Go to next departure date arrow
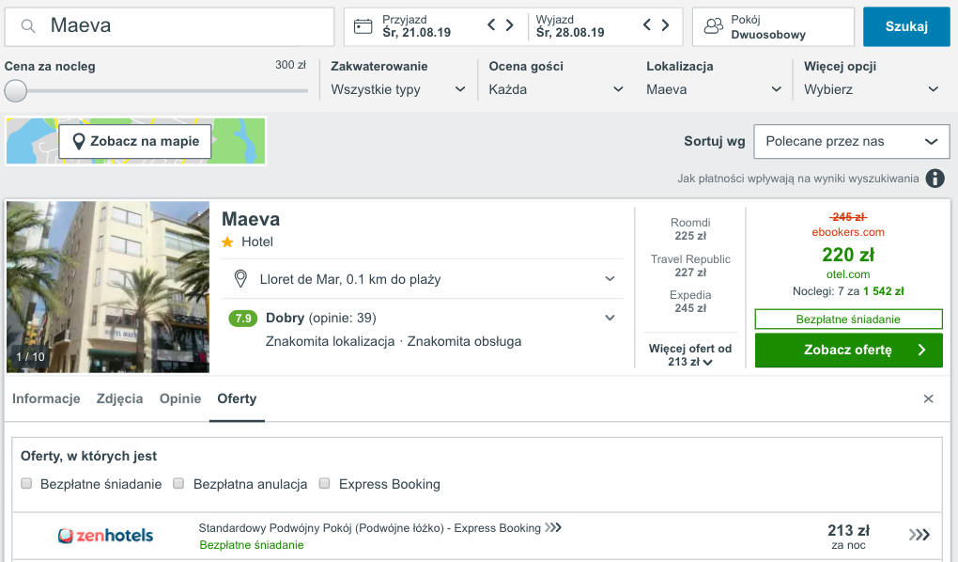958x562 pixels. pyautogui.click(x=665, y=25)
